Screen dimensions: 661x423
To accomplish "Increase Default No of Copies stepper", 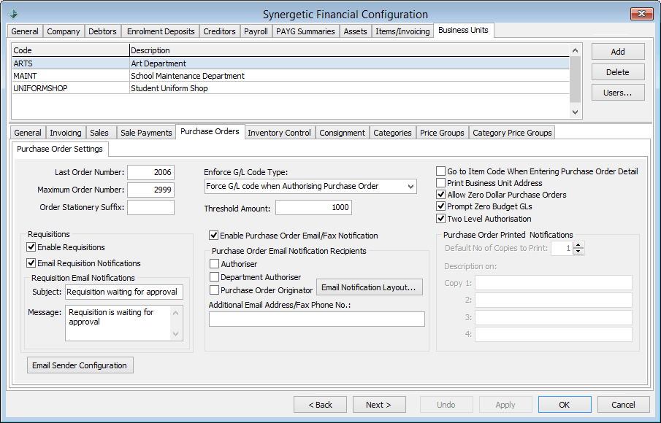I will pos(578,245).
